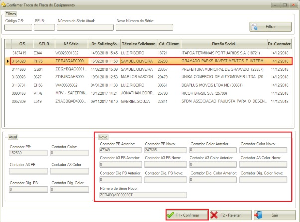The image size is (300, 222).
Task: Click UNIKA COMERCIO DE AUTOMOVEIS cell
Action: tap(223, 77)
